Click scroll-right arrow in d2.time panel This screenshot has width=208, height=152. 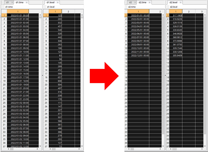[x=160, y=149]
